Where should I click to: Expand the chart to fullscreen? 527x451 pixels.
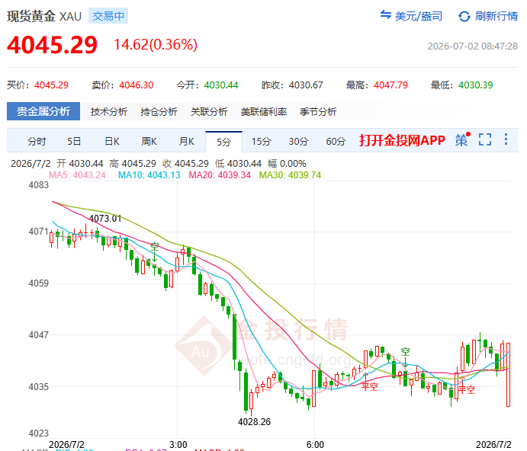point(485,139)
